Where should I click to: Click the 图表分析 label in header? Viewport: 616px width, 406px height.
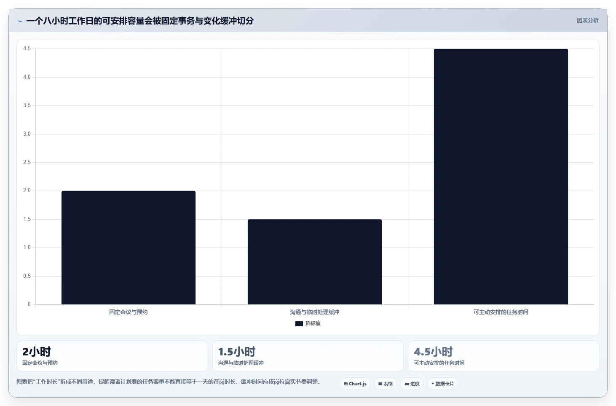pos(587,20)
